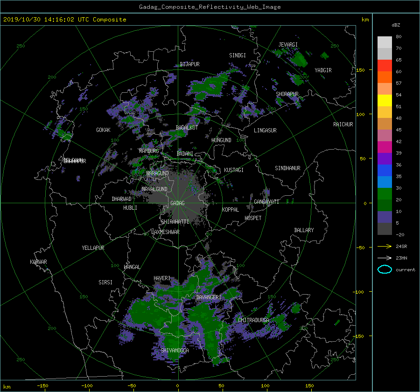The height and width of the screenshot is (392, 420).
Task: Click the light gray 80 dBZ swatch
Action: [385, 42]
